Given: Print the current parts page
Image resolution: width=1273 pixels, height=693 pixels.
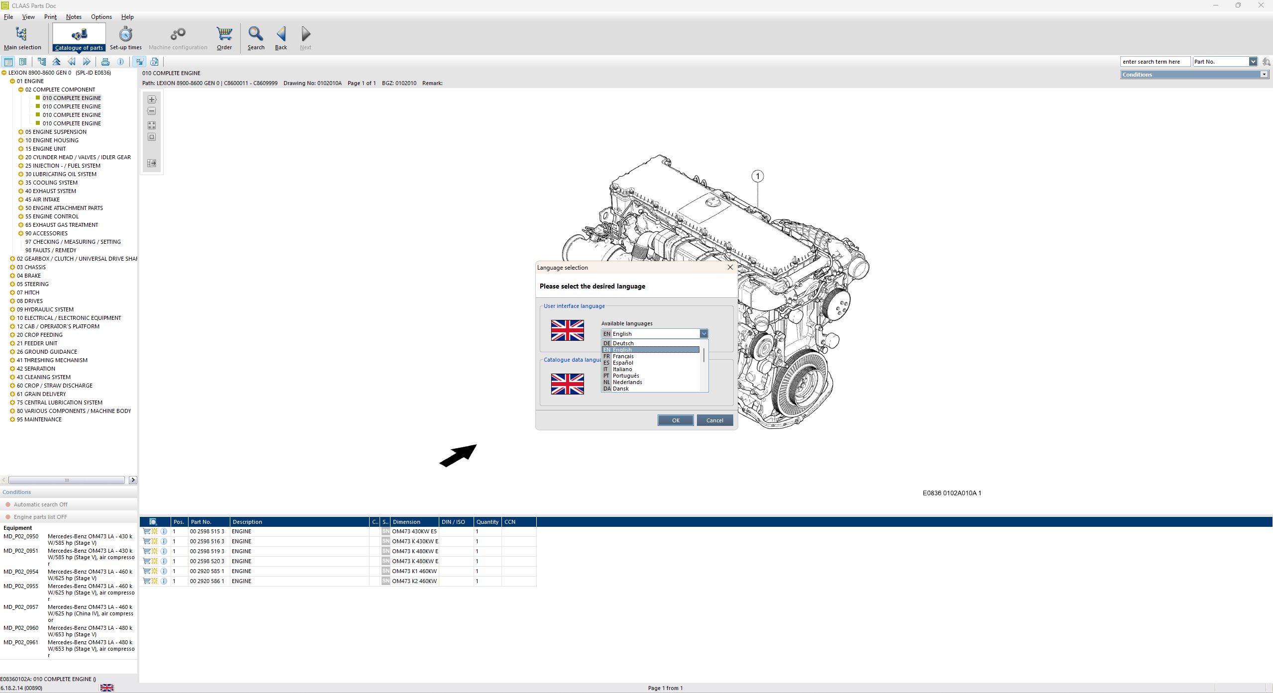Looking at the screenshot, I should [x=105, y=61].
